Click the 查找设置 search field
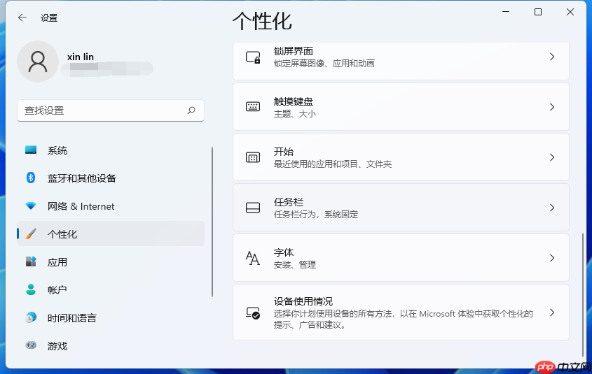 111,110
